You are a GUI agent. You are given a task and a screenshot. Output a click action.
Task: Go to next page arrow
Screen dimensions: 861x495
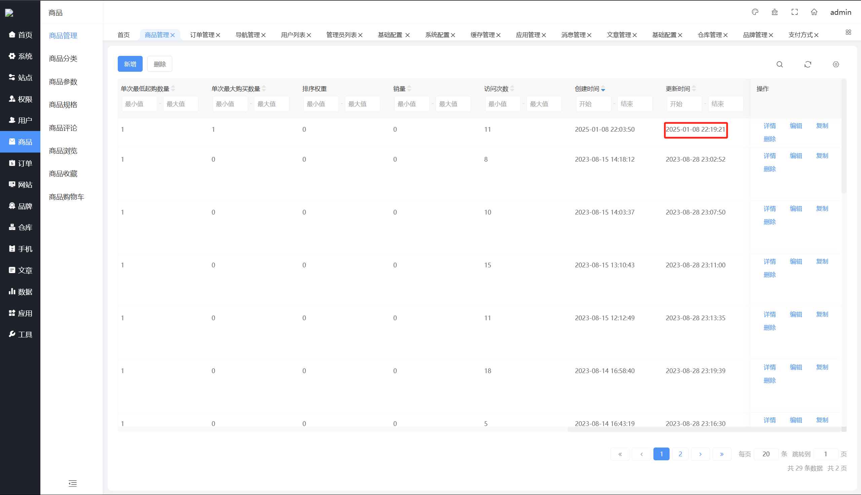point(700,454)
